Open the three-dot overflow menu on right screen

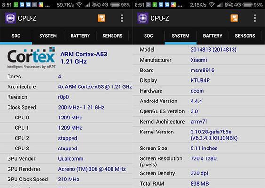[x=255, y=18]
